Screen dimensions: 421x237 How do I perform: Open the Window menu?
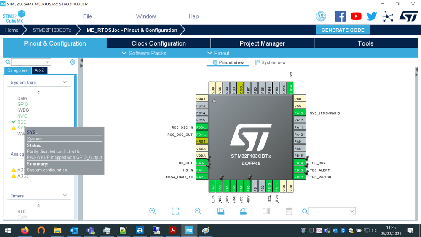pyautogui.click(x=146, y=16)
